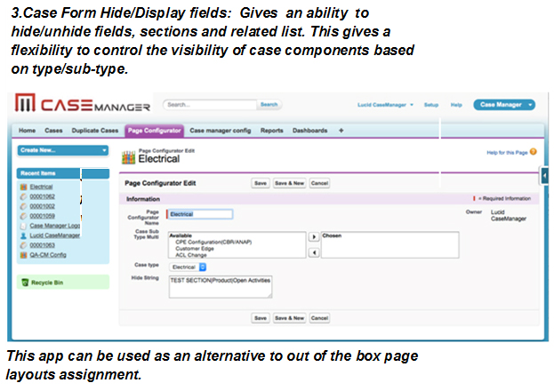This screenshot has width=554, height=391.
Task: Go to the Reports tab
Action: (x=272, y=131)
